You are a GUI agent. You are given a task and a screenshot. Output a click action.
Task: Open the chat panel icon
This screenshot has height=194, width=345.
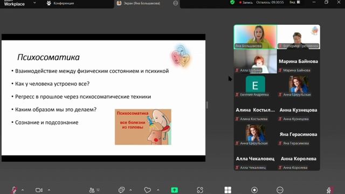pyautogui.click(x=121, y=190)
